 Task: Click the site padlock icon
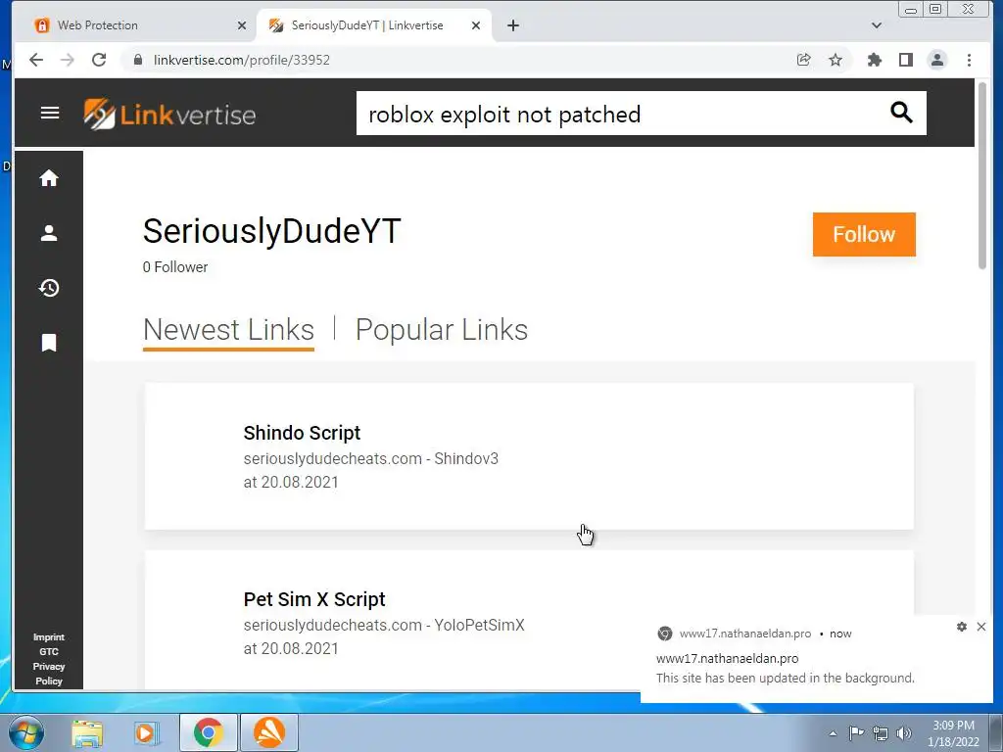click(137, 60)
